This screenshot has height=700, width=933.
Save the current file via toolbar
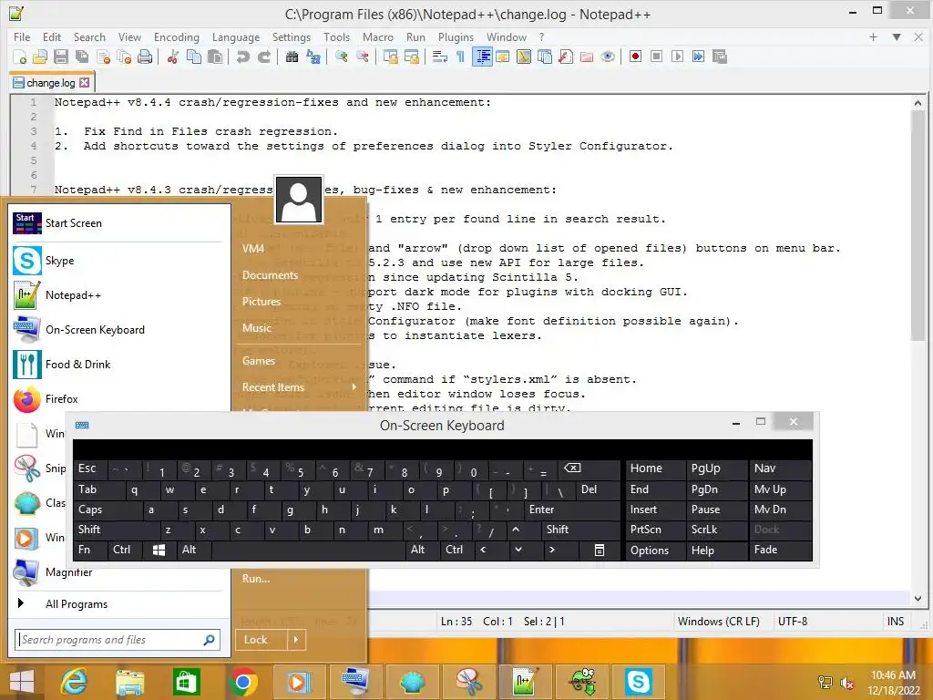(61, 57)
